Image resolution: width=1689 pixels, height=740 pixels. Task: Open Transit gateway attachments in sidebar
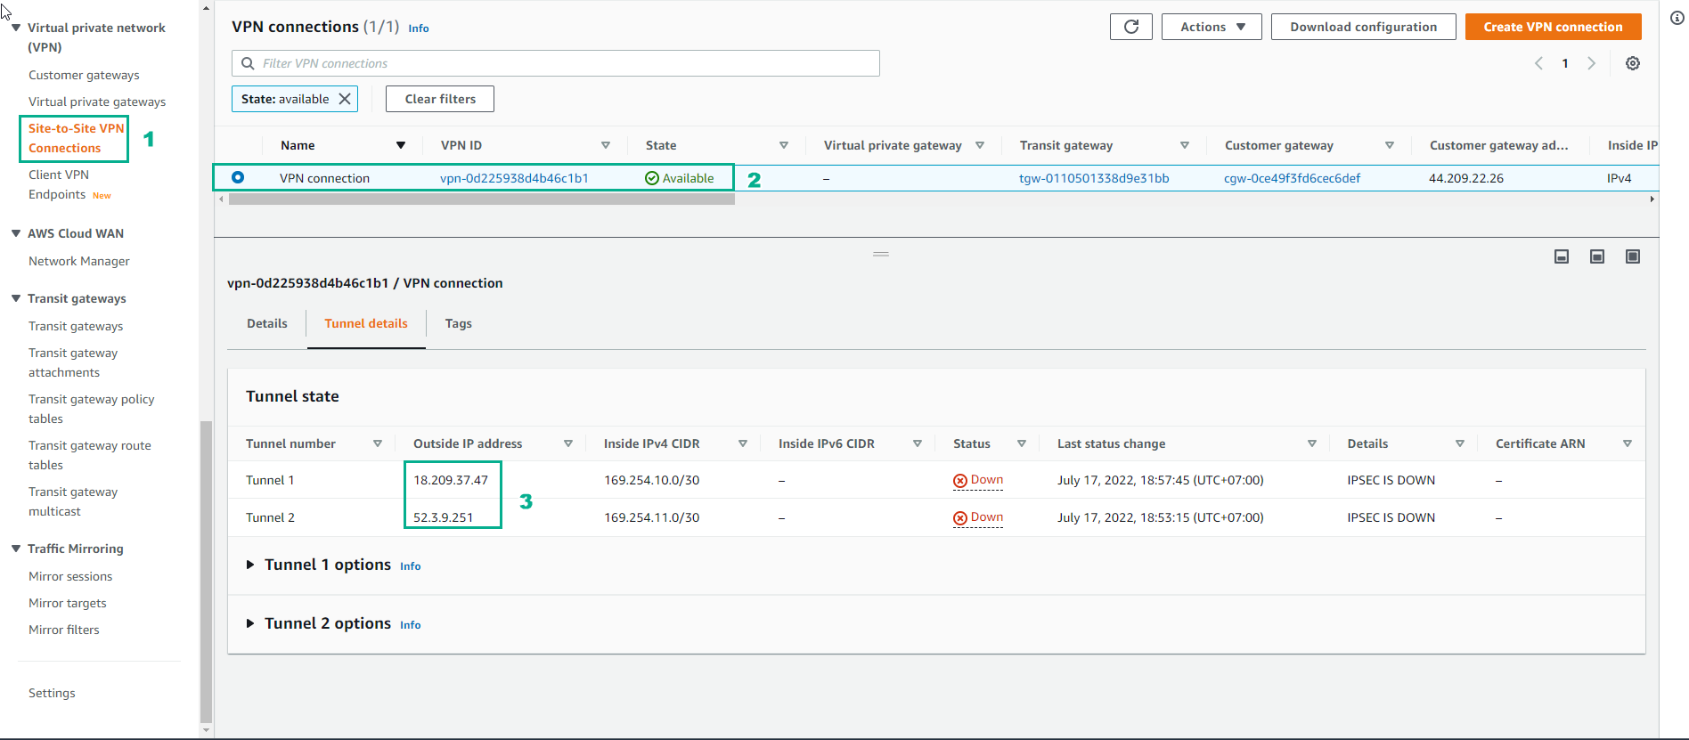pos(73,362)
